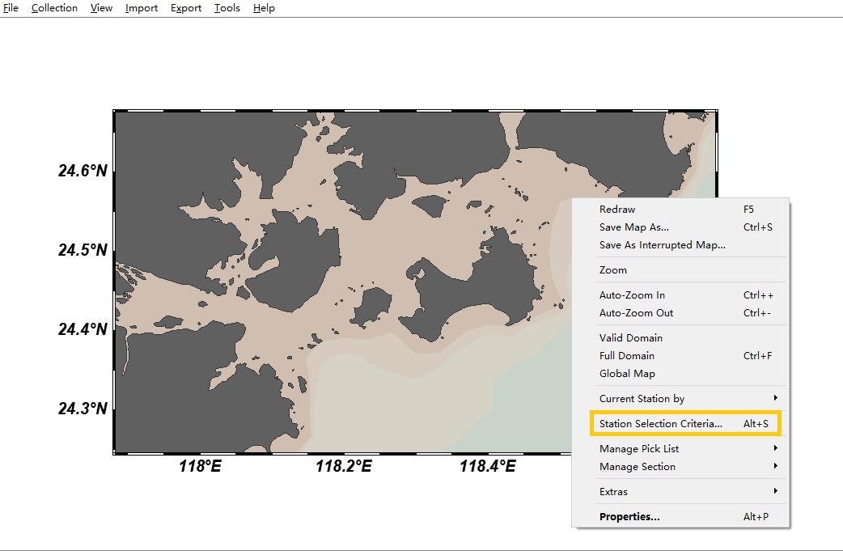Open the Tools menu
This screenshot has width=843, height=551.
tap(227, 8)
